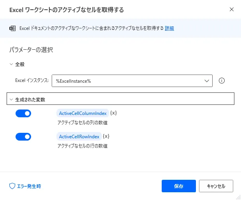241x200 pixels.
Task: Click the Excel icon in the description banner
Action: [x=12, y=28]
